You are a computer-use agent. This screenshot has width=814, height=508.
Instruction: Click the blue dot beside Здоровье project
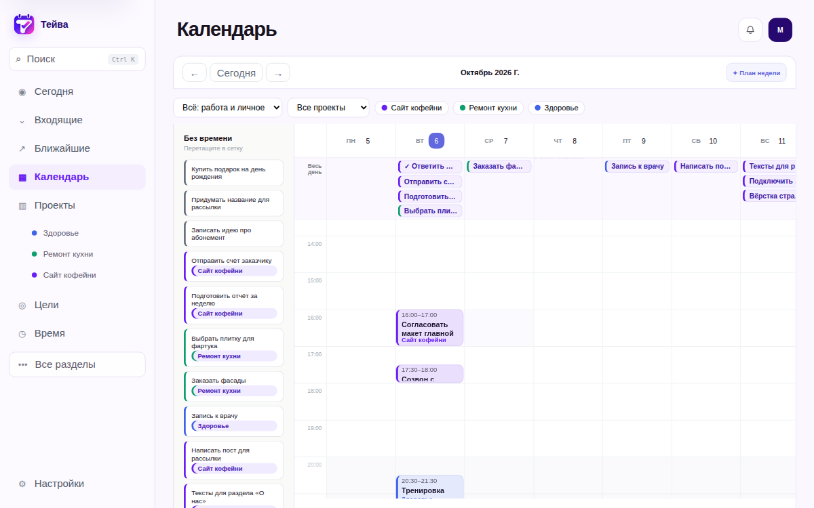pos(35,233)
